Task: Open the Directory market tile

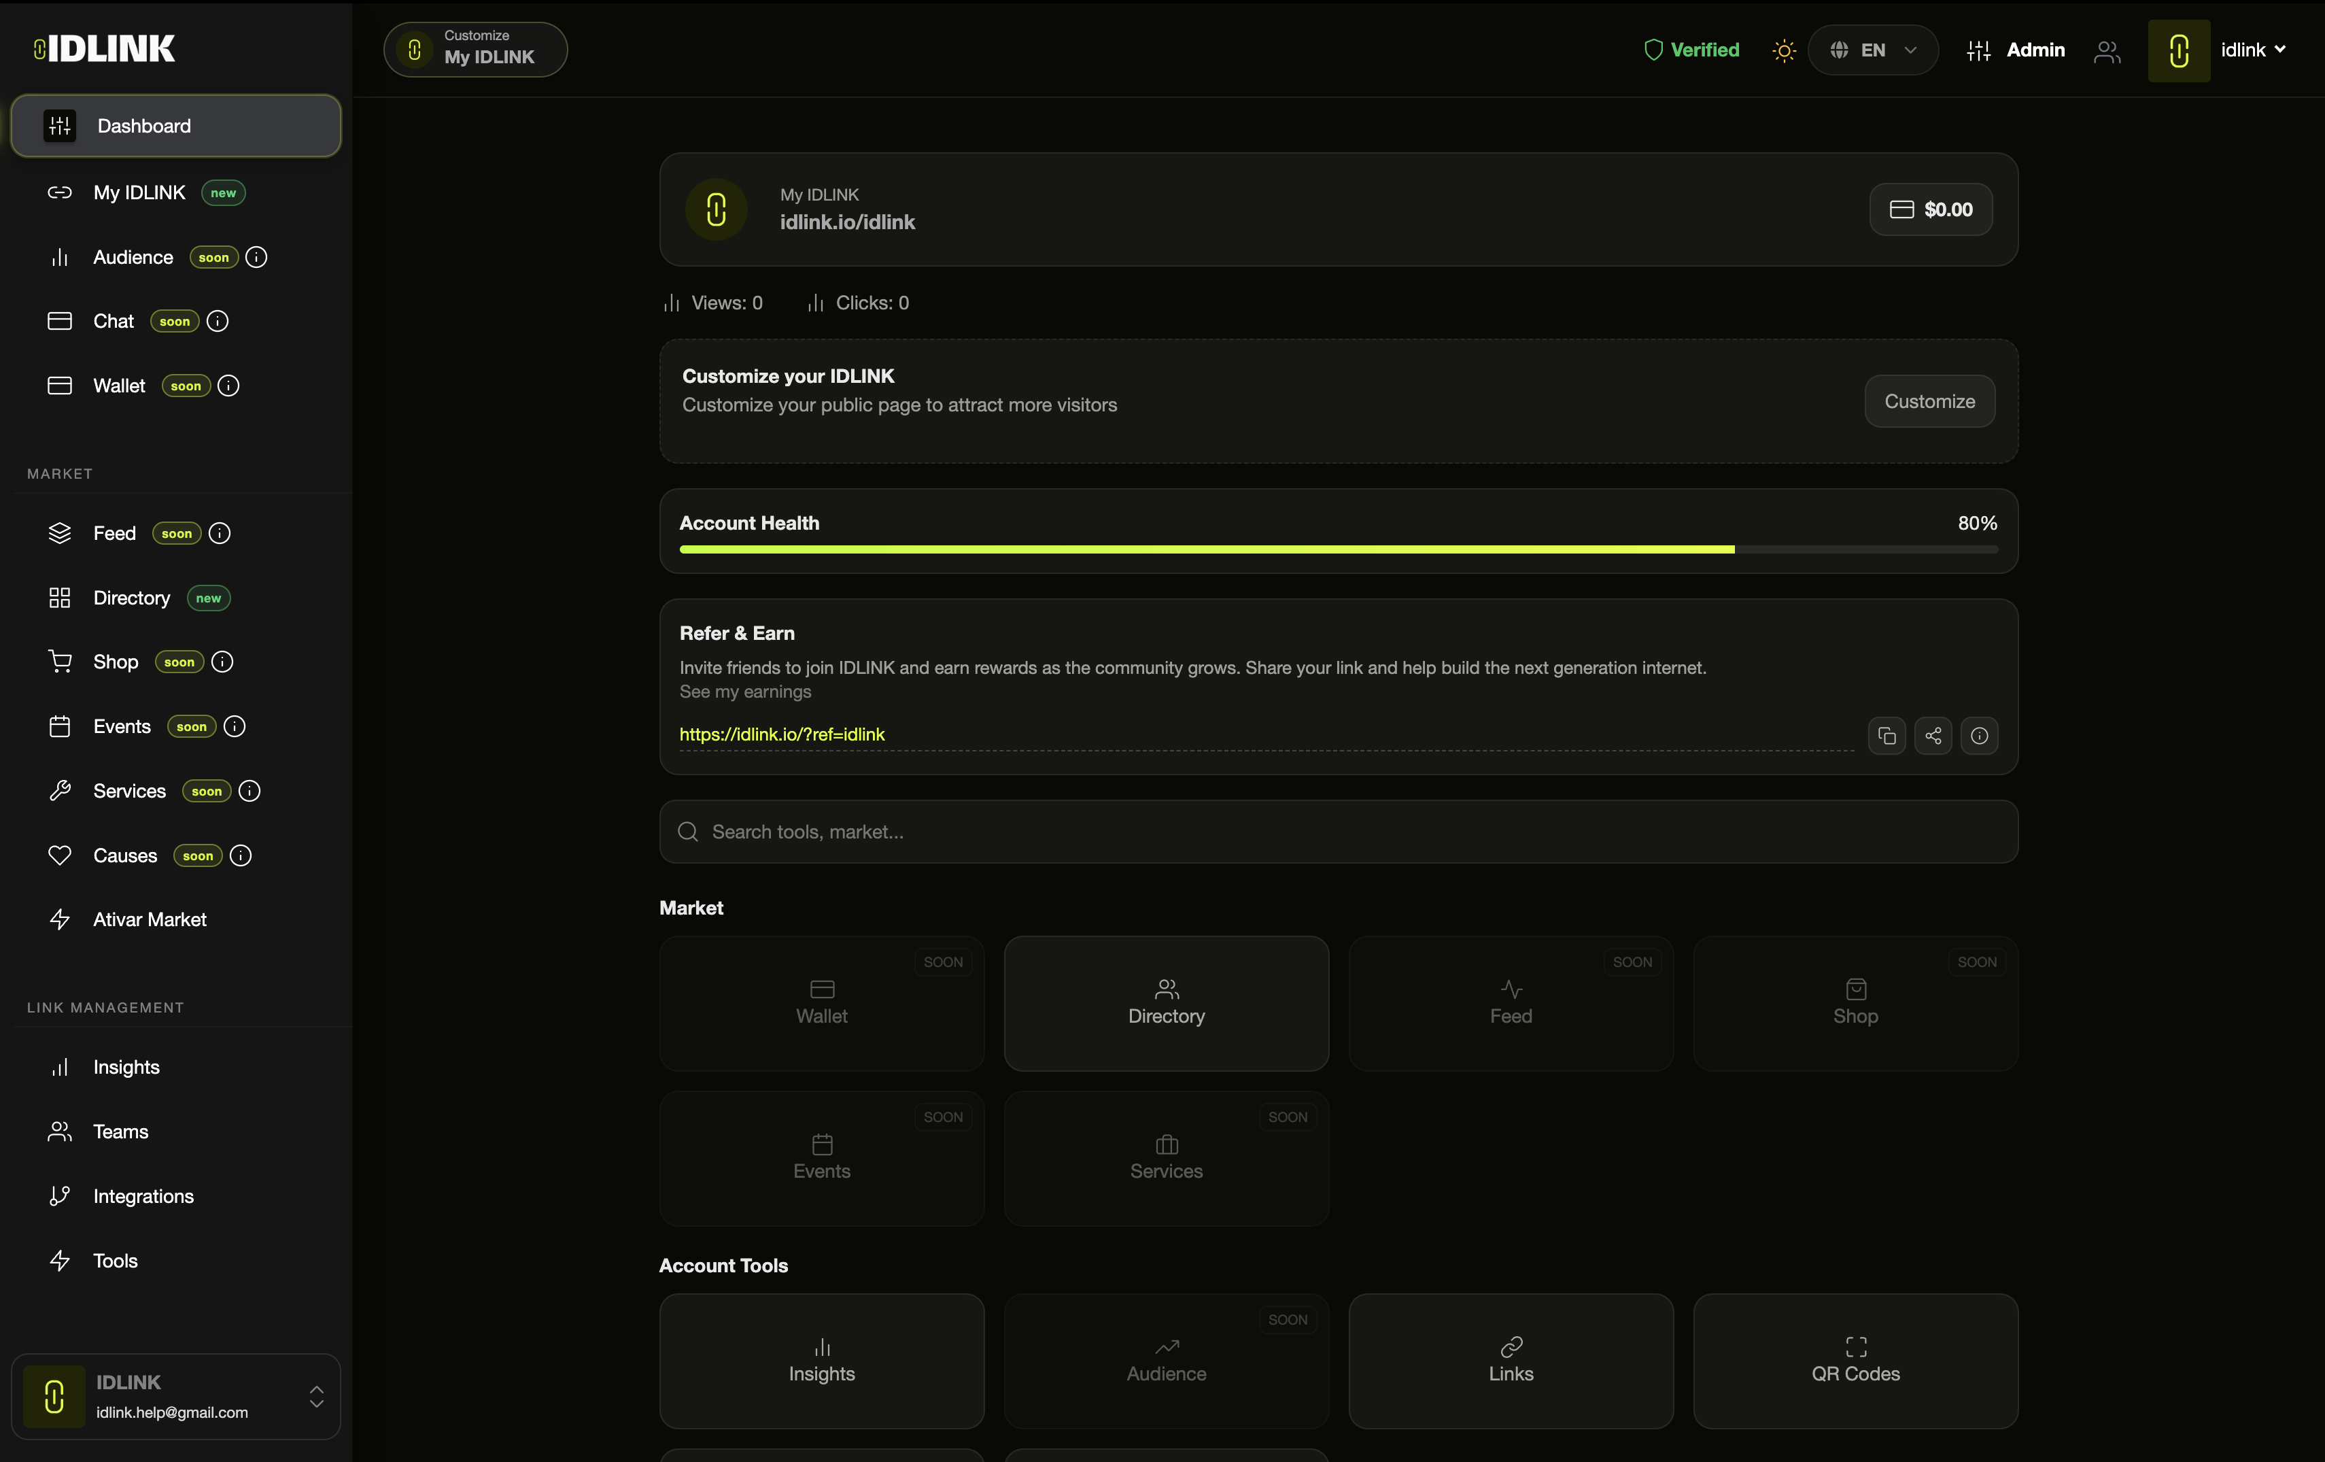Action: (1165, 1003)
